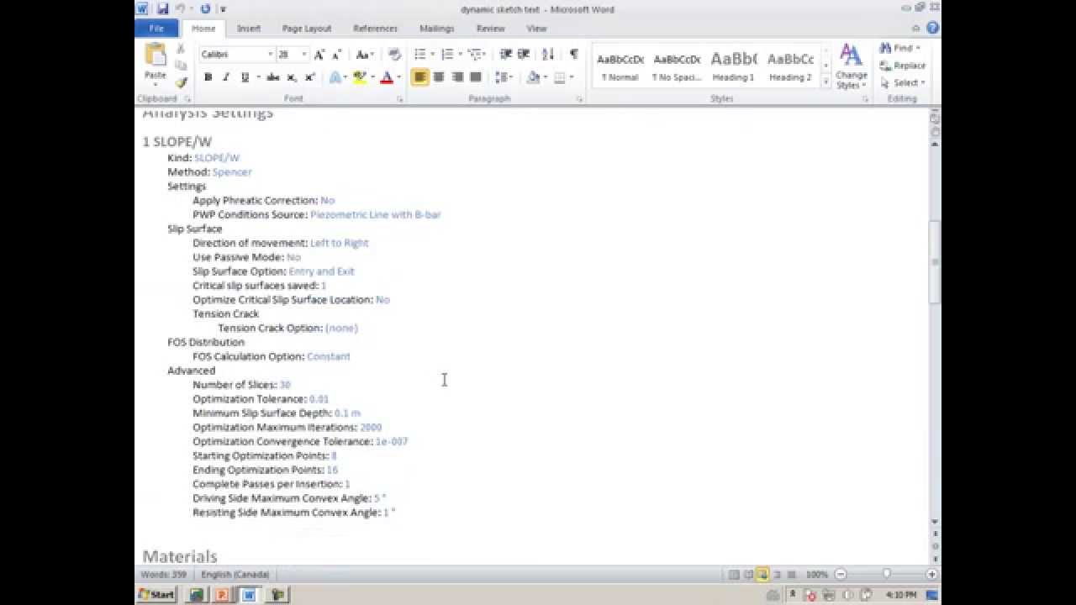Open the Change Case Aa dropdown
The height and width of the screenshot is (605, 1076).
click(x=365, y=55)
